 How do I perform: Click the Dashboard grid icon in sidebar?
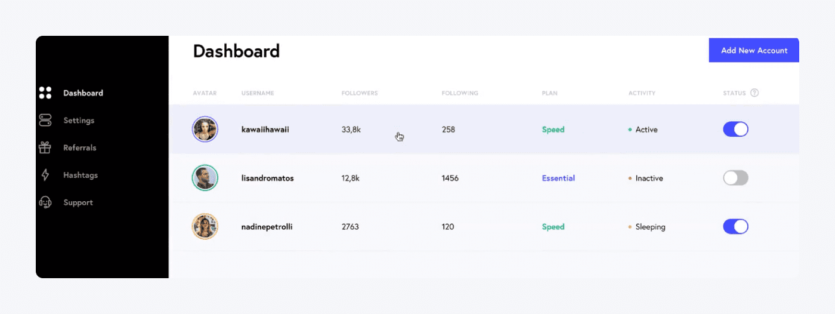coord(45,93)
